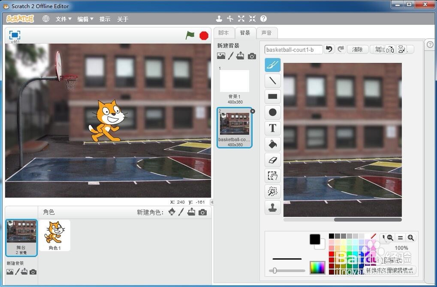
Task: Open the language globe menu
Action: point(46,19)
